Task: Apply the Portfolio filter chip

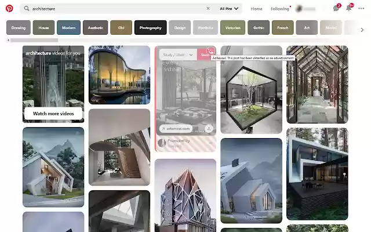Action: point(205,27)
